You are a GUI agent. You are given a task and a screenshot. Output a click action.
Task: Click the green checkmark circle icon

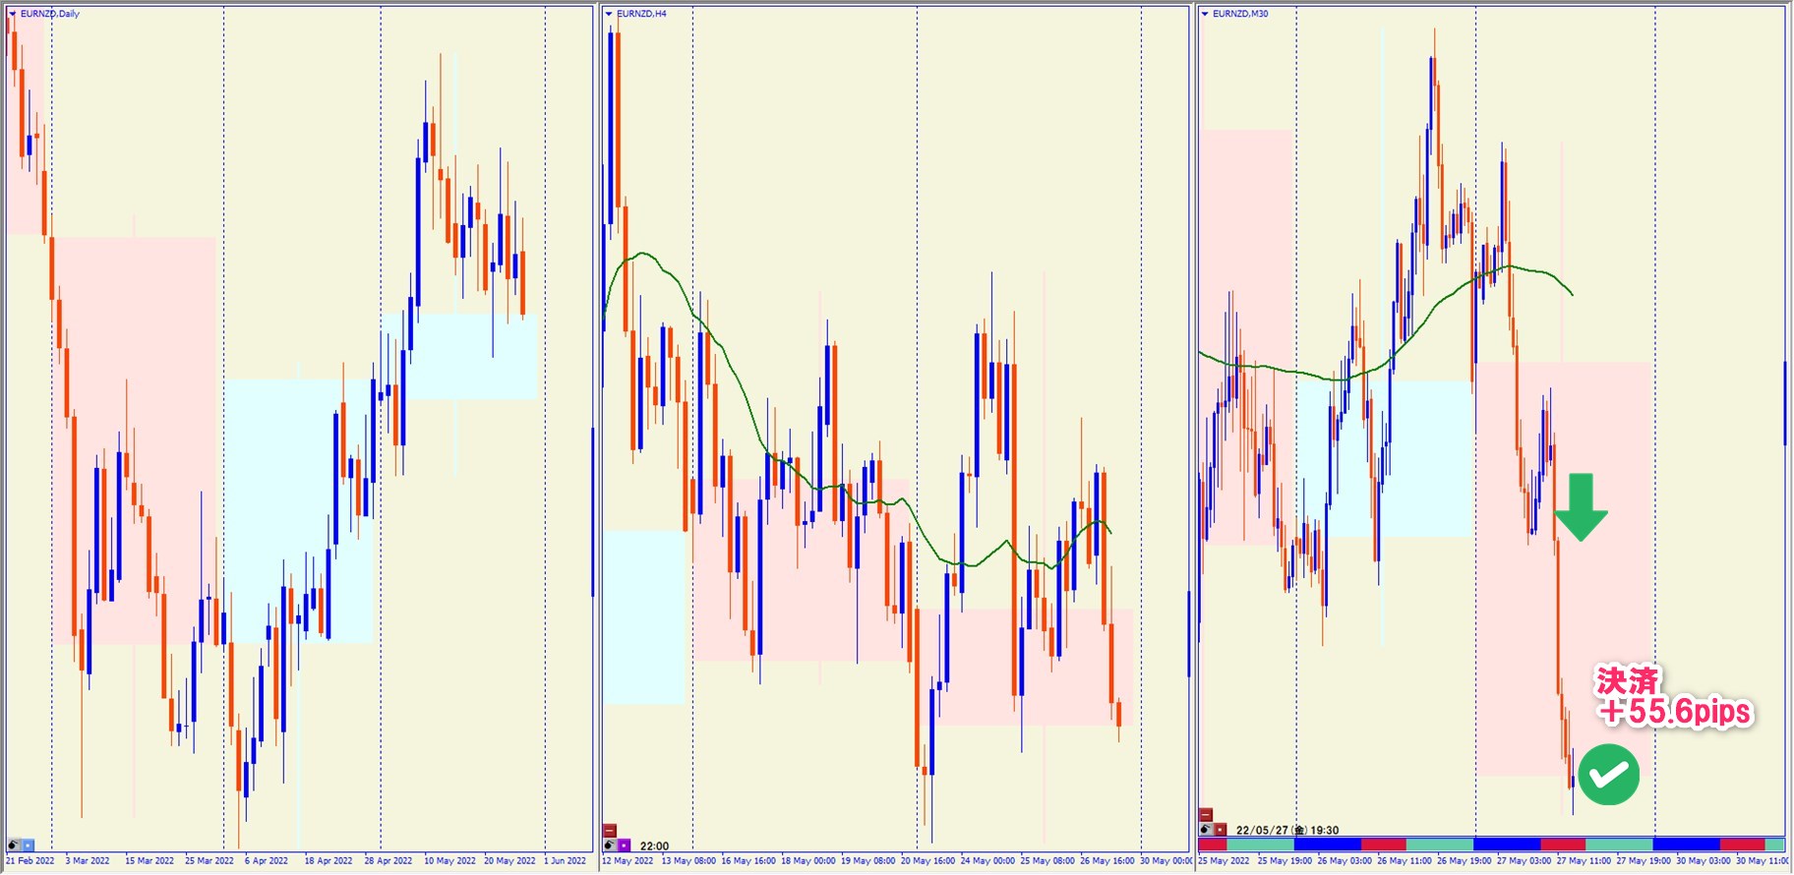1608,775
